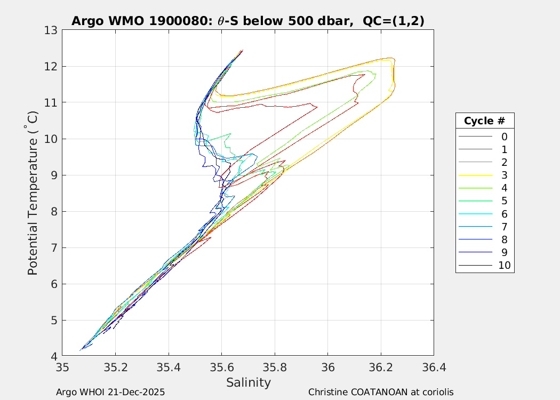Click the 'Christine COATANOAN at coriolis' credit text
This screenshot has width=560, height=400.
coord(381,392)
